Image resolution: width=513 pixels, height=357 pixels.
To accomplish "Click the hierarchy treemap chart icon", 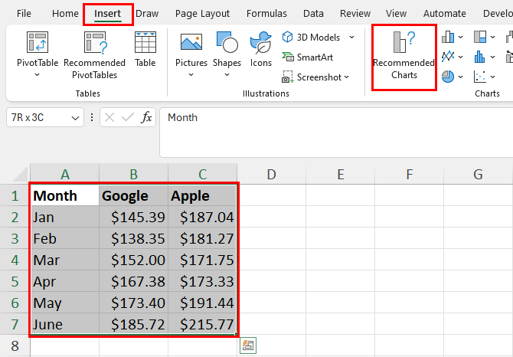I will click(480, 38).
